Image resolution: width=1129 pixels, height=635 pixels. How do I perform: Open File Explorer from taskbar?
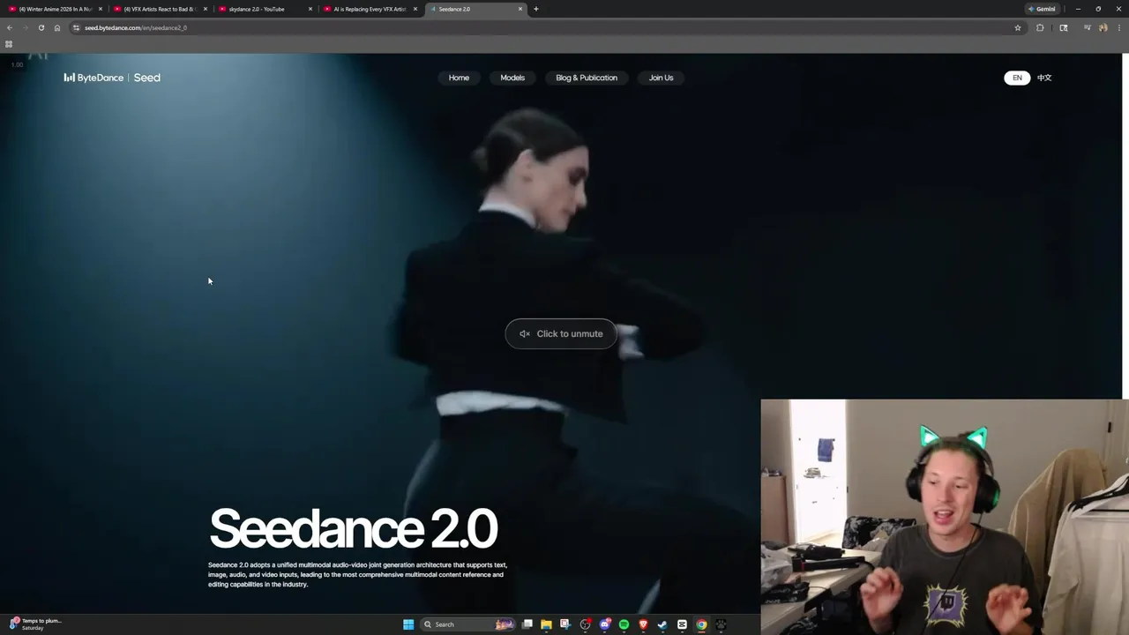point(546,624)
